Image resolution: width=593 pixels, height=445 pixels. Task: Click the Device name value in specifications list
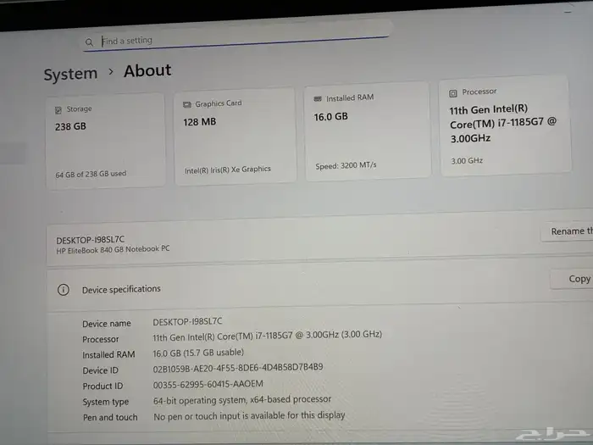[x=187, y=321]
